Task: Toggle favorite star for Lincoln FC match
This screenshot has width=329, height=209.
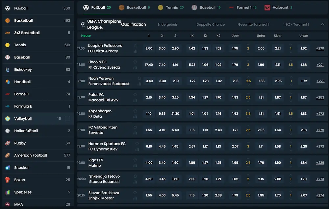Action: click(x=135, y=62)
